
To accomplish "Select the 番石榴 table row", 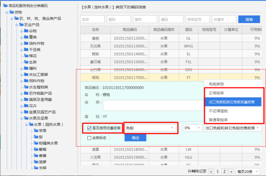I will (x=171, y=62).
